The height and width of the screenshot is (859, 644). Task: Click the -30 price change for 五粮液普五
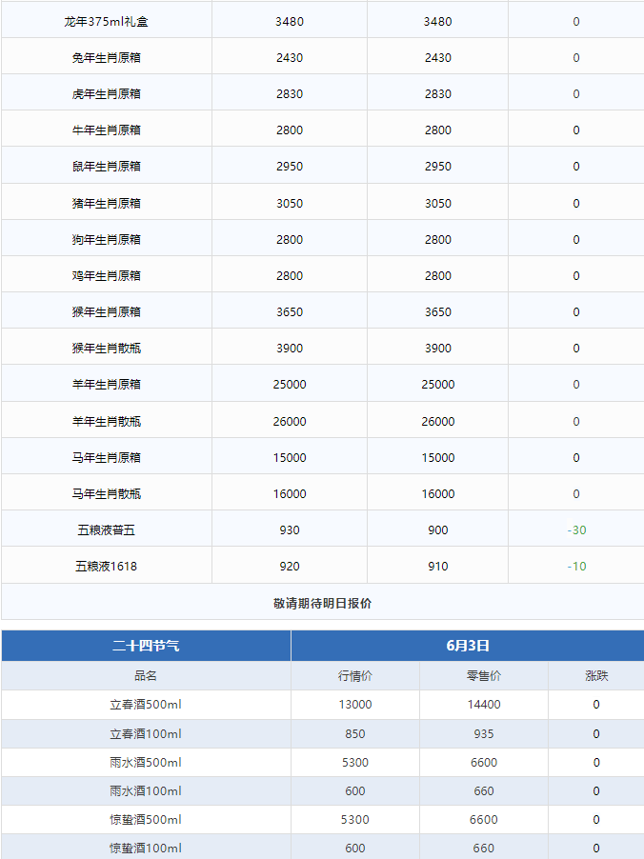point(576,529)
